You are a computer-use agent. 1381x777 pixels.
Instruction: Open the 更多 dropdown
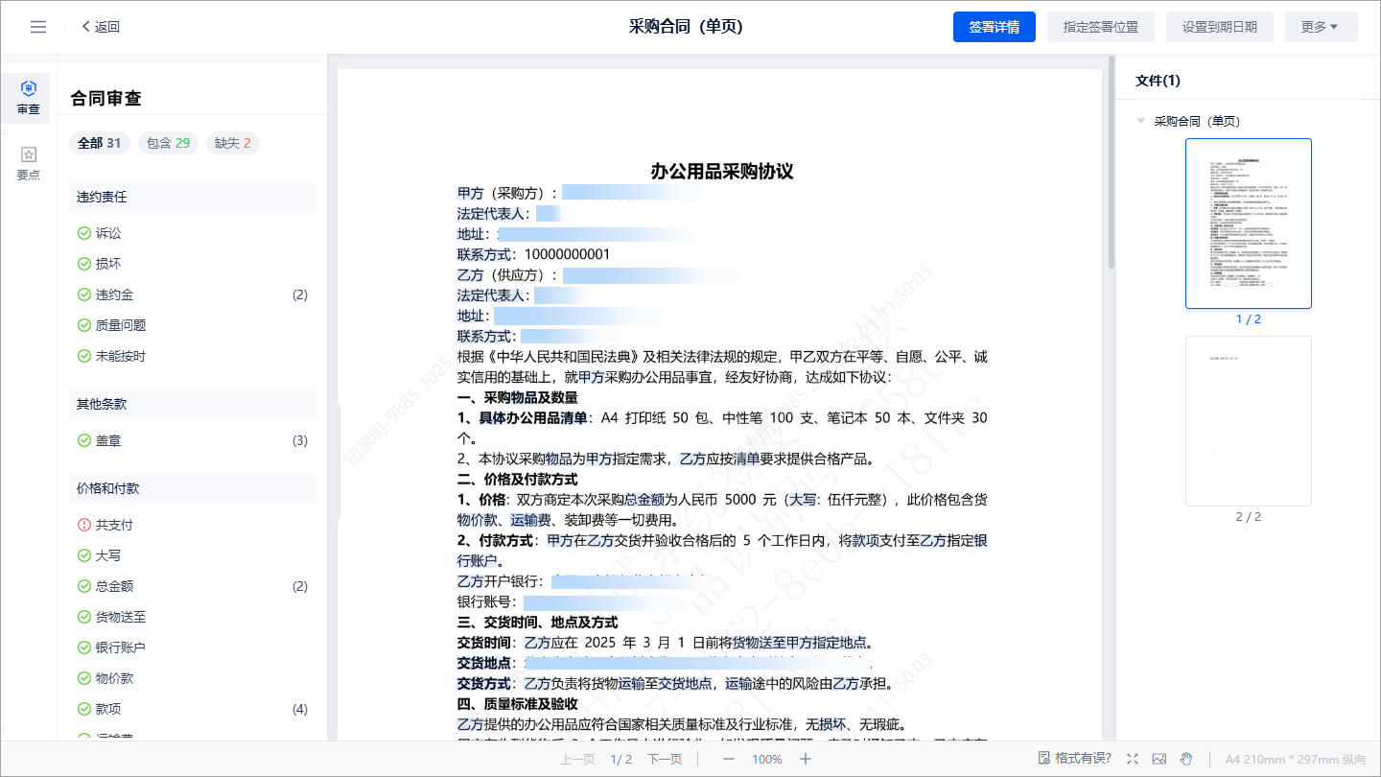[1321, 27]
